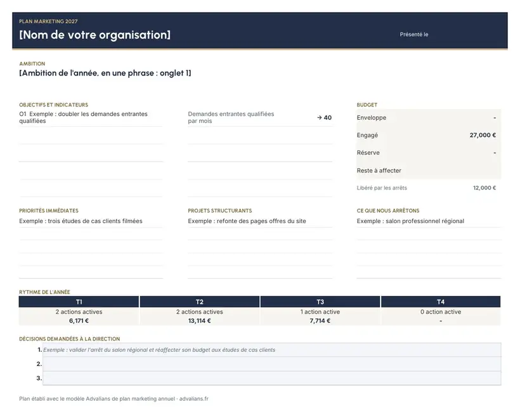The width and height of the screenshot is (520, 414).
Task: Select objective O1 'doubler les demandes entrantes'
Action: coord(83,117)
